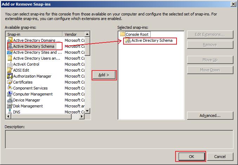
Task: Click the Description text box
Action: point(119,139)
